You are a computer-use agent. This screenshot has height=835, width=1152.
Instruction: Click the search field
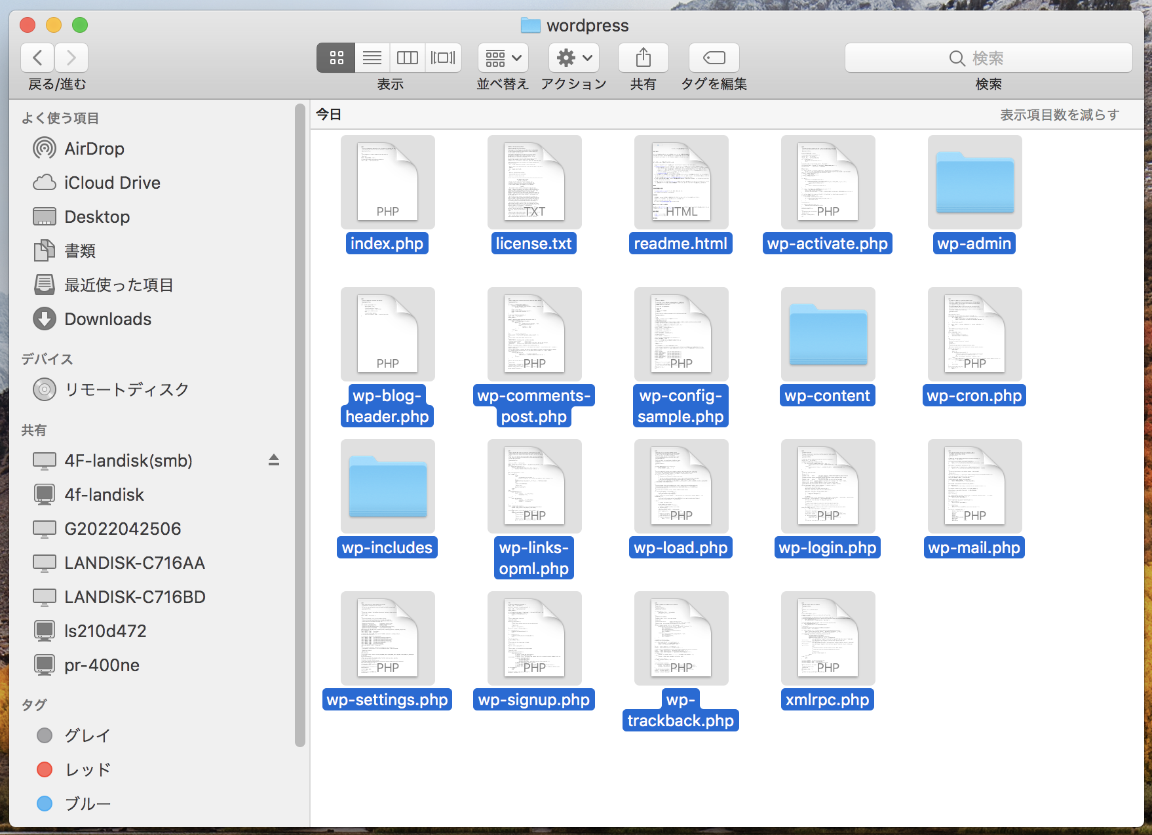click(988, 58)
